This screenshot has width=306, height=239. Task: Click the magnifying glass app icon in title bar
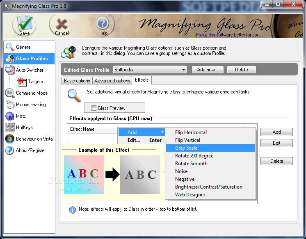6,7
